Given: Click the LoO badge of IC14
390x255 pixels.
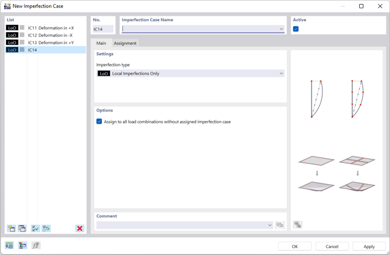Looking at the screenshot, I should 12,50.
